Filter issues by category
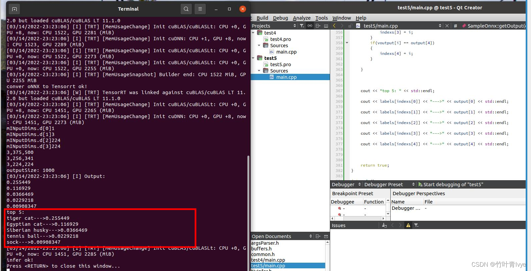Viewport: 531px width, 271px height. pos(416,225)
